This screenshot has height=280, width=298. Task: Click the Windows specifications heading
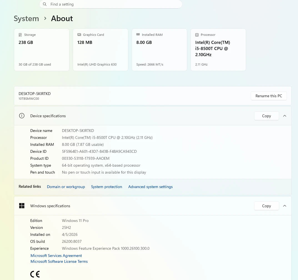(x=50, y=206)
